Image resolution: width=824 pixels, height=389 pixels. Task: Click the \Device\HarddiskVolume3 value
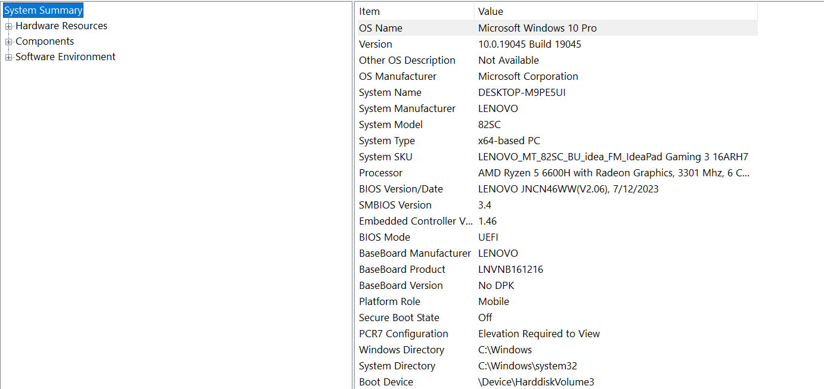point(536,382)
